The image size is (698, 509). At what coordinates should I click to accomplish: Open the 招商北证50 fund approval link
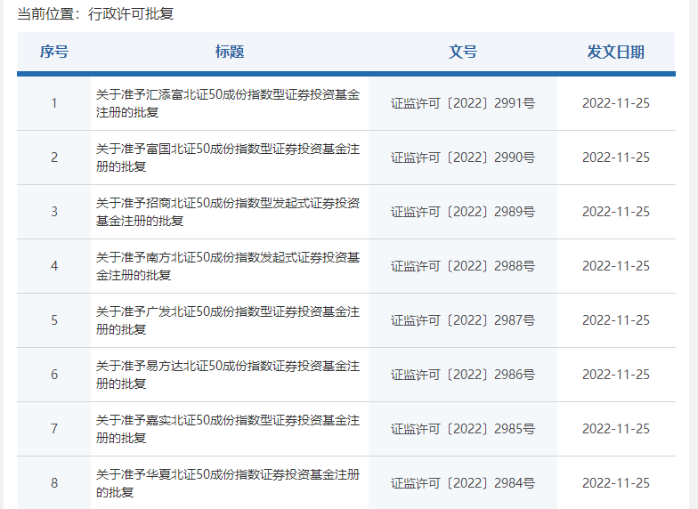tap(227, 212)
